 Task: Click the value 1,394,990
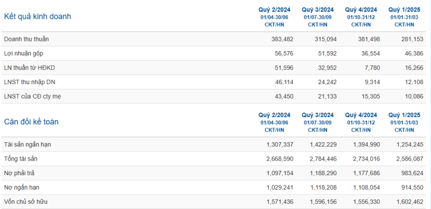[367, 144]
